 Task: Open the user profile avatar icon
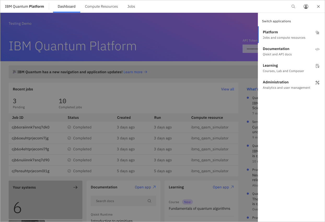pos(306,7)
